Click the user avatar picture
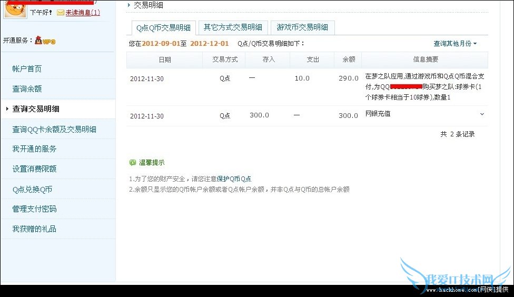 tap(15, 9)
